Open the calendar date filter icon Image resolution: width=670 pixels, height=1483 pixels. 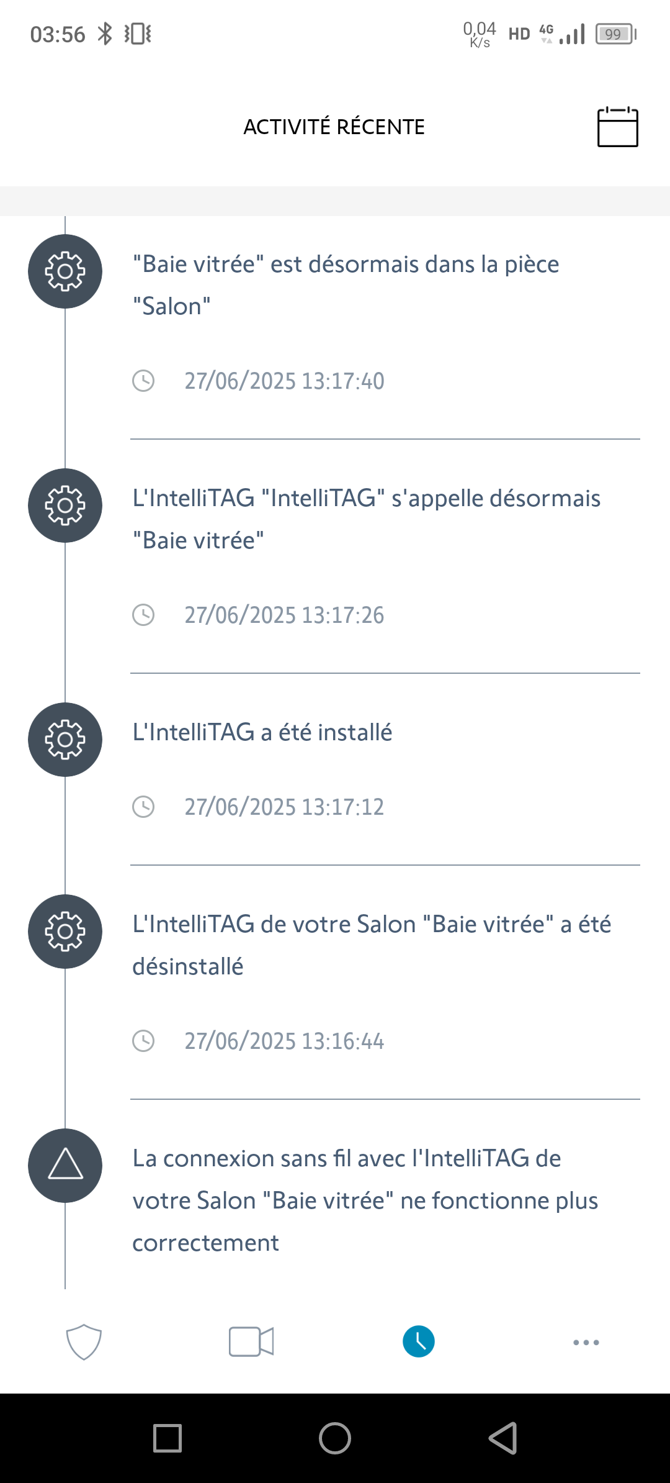[617, 127]
